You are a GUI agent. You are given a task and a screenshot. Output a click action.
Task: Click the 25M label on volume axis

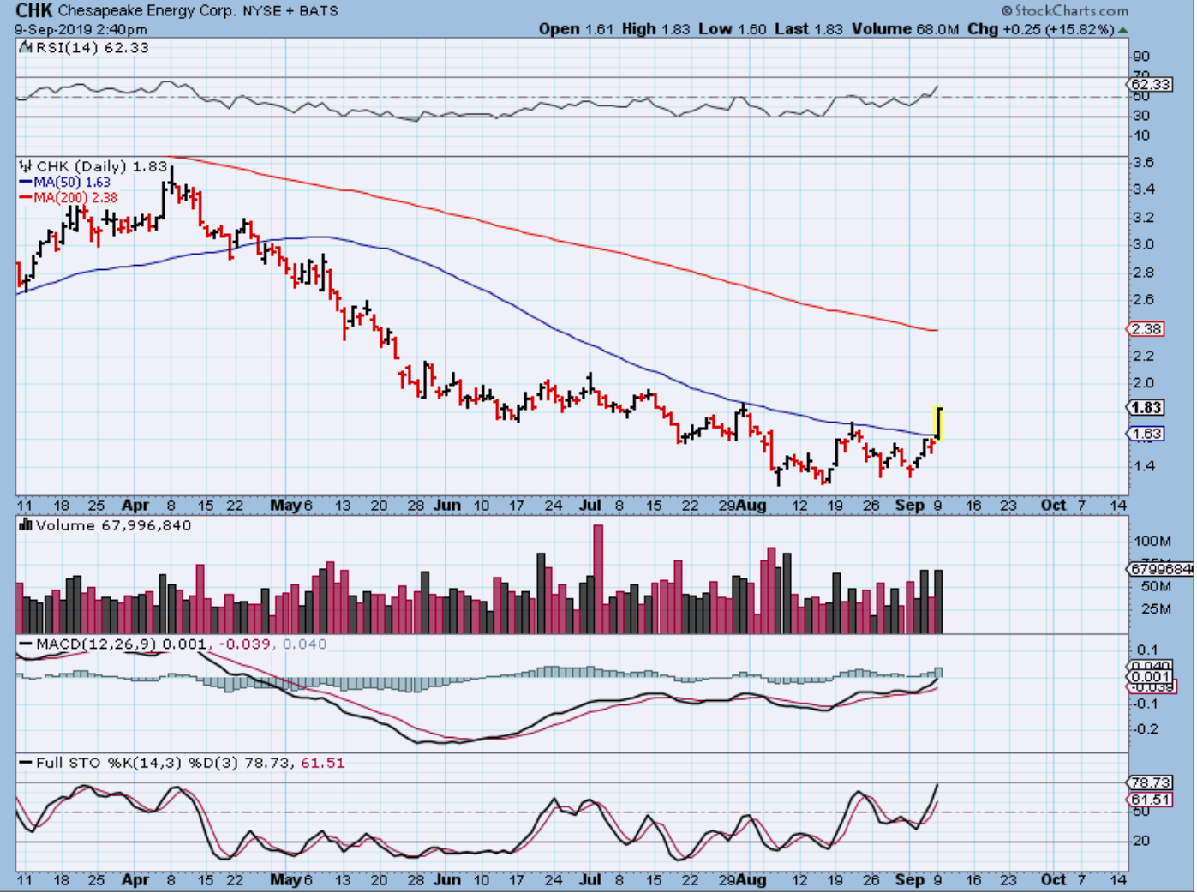(x=1156, y=609)
